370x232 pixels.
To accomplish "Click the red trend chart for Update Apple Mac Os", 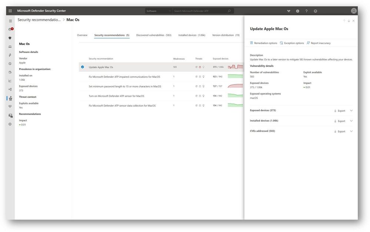I will (235, 67).
